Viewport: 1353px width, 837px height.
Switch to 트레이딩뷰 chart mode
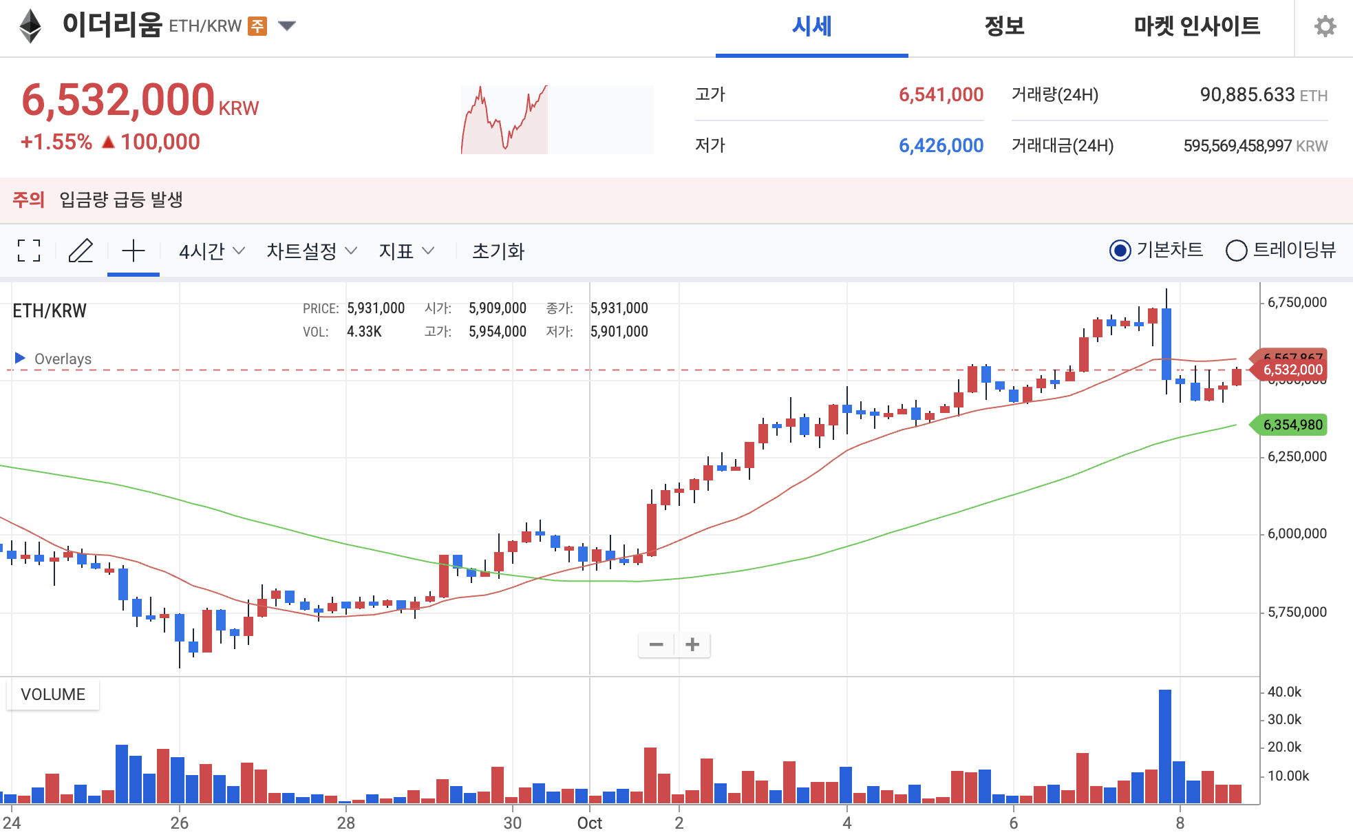click(1237, 251)
